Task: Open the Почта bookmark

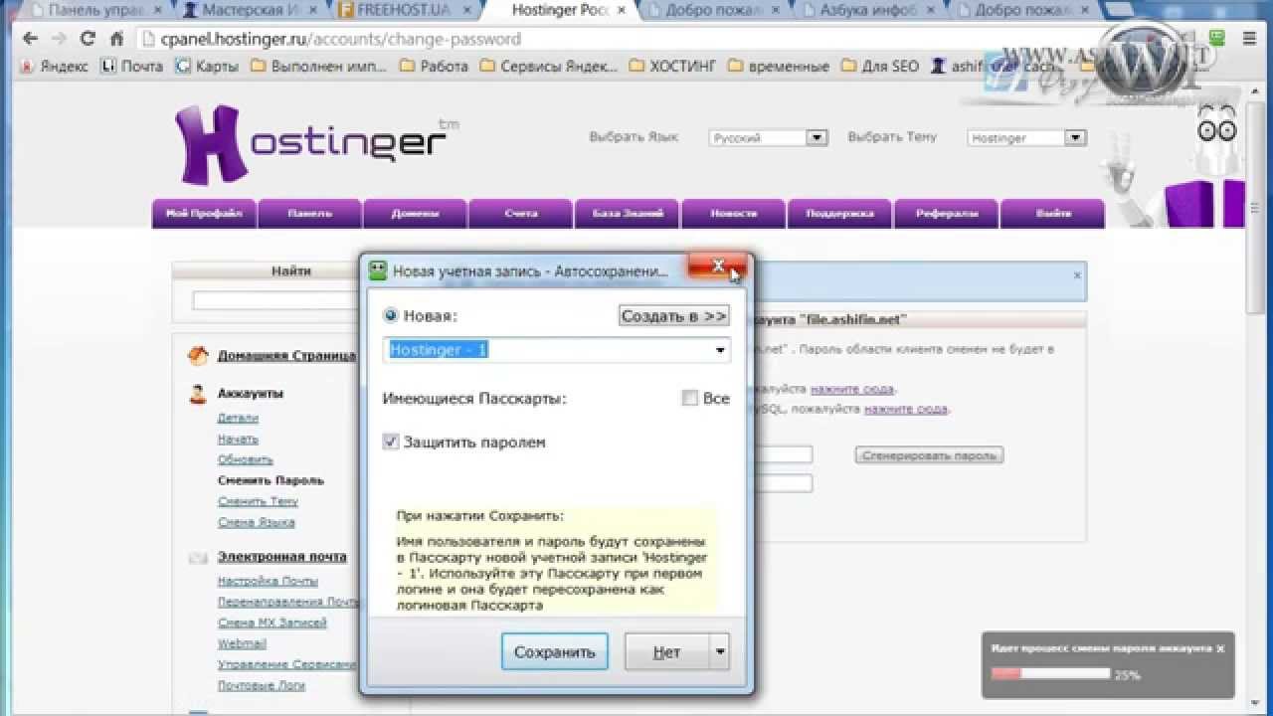Action: pyautogui.click(x=132, y=67)
